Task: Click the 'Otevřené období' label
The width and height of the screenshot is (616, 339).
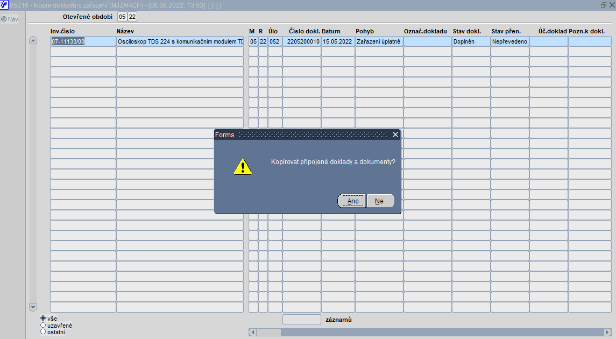Action: [88, 17]
